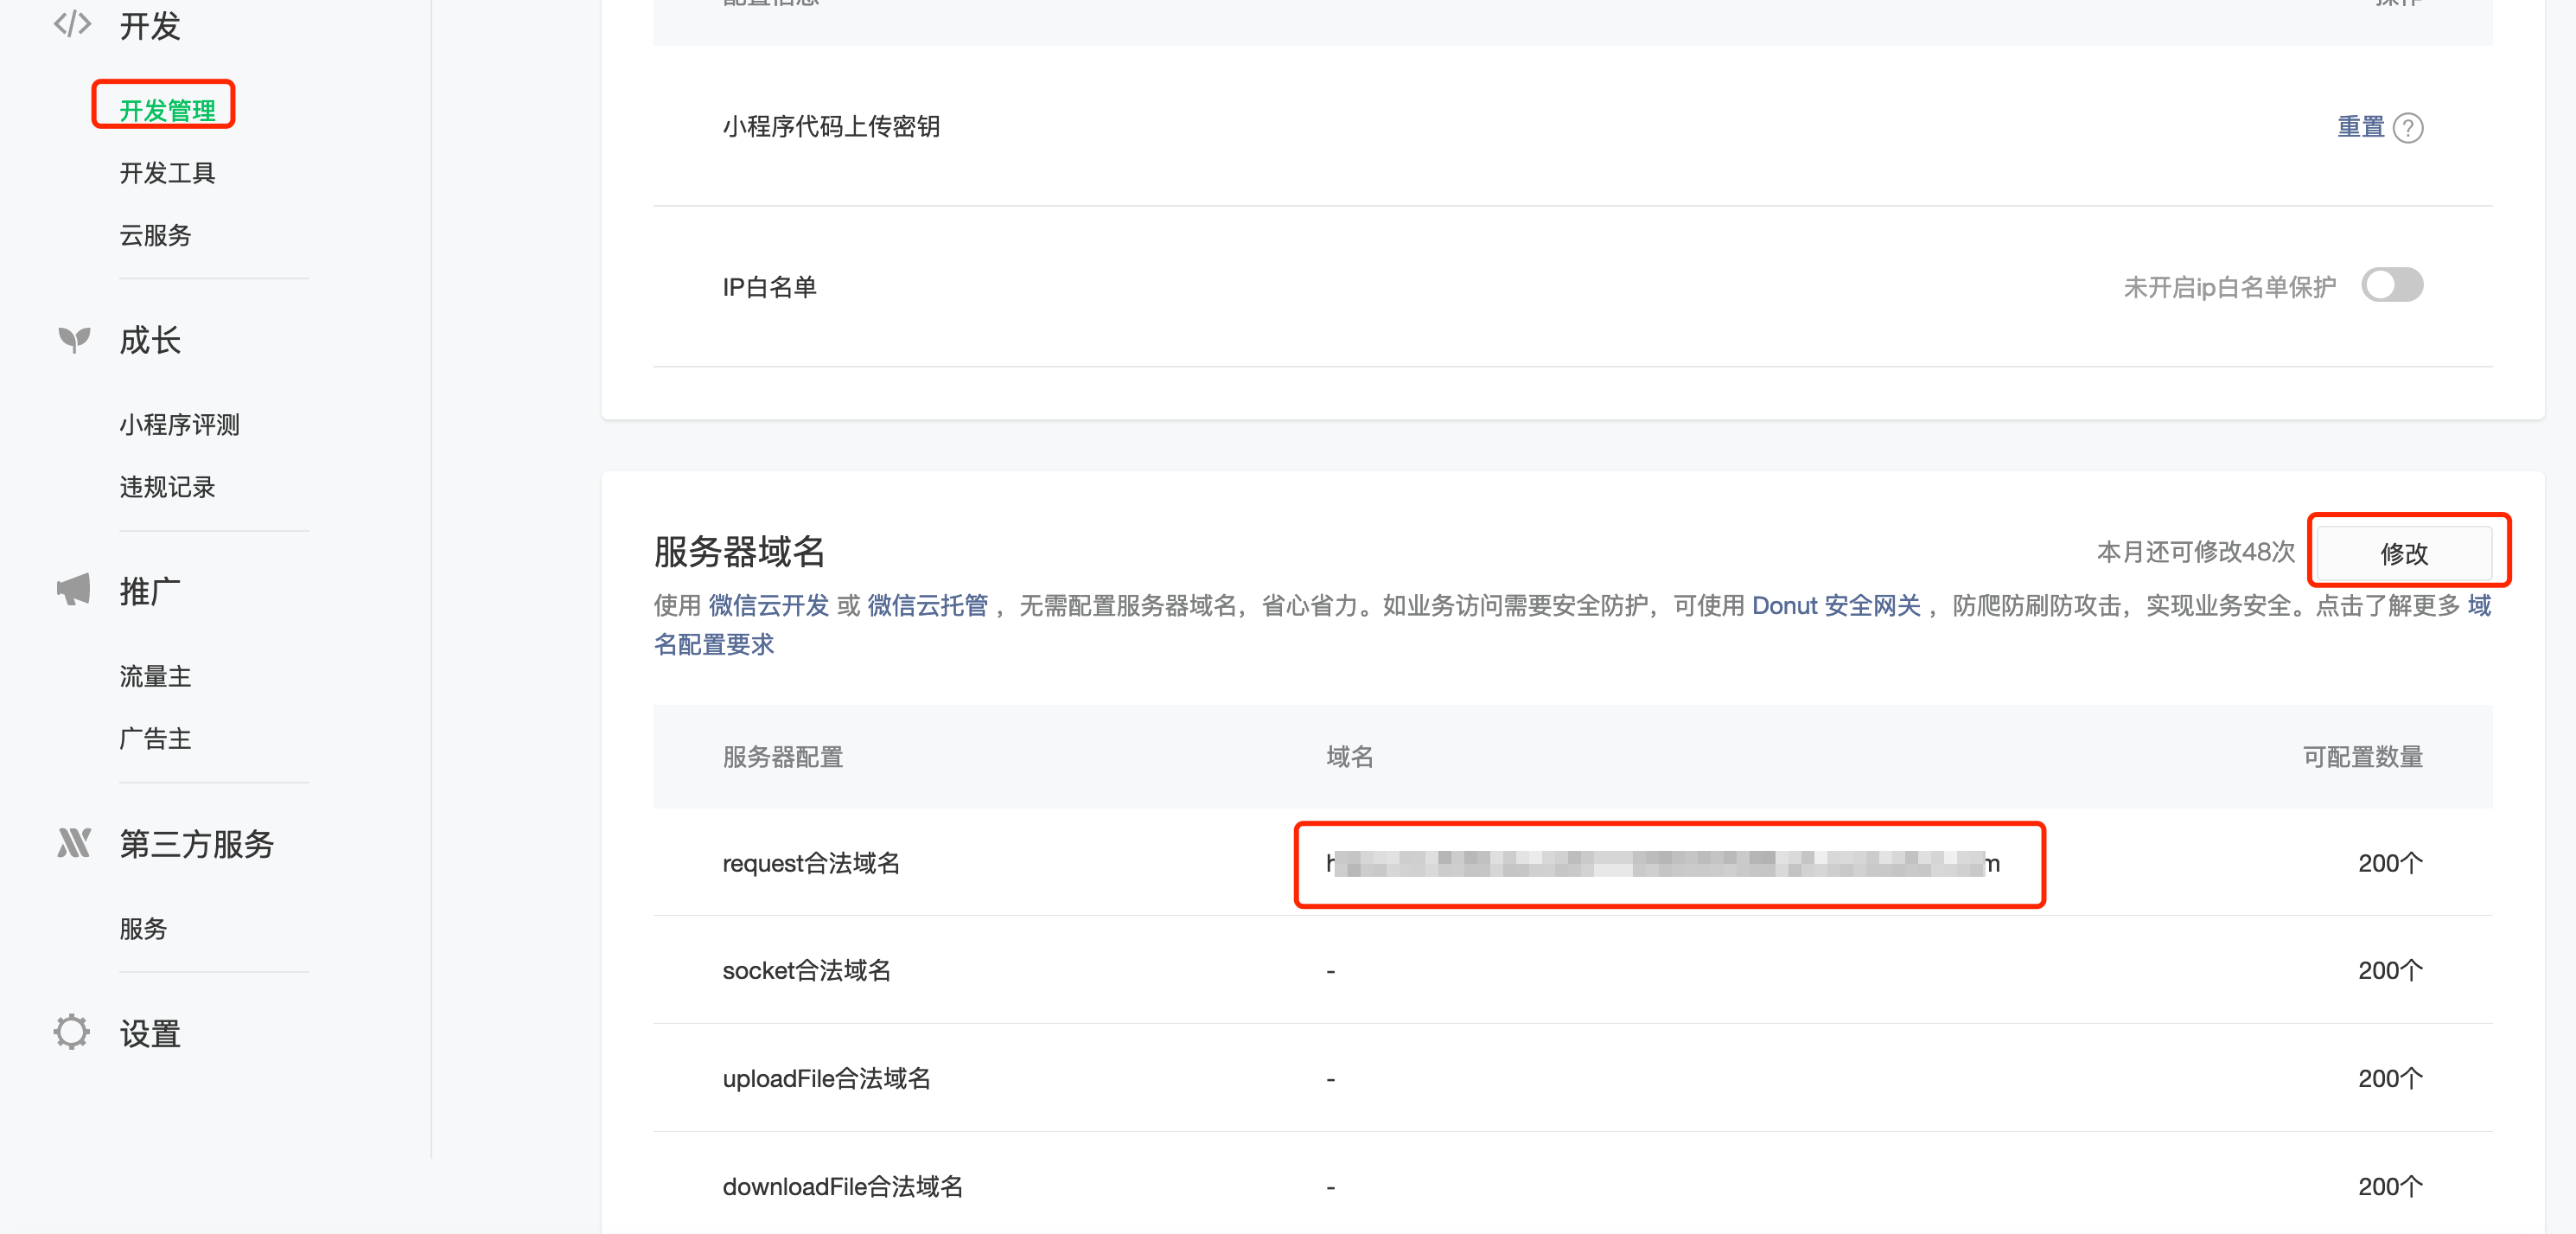Follow the Donut 安全网关 link
Screen dimensions: 2576x1234
click(1835, 606)
